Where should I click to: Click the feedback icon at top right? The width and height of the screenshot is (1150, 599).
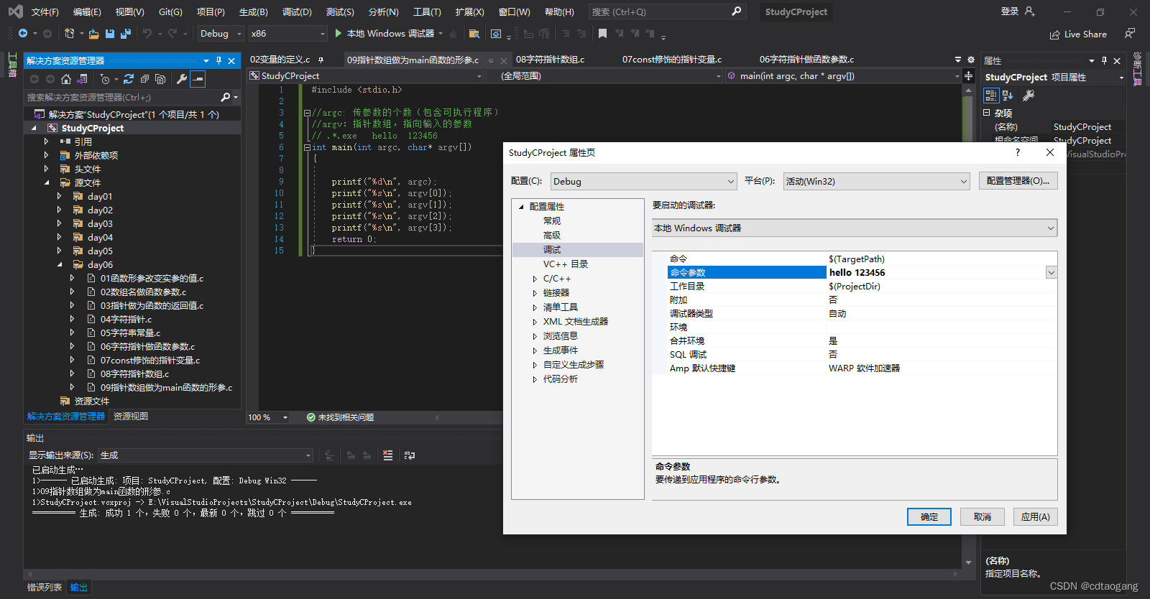click(x=1130, y=34)
